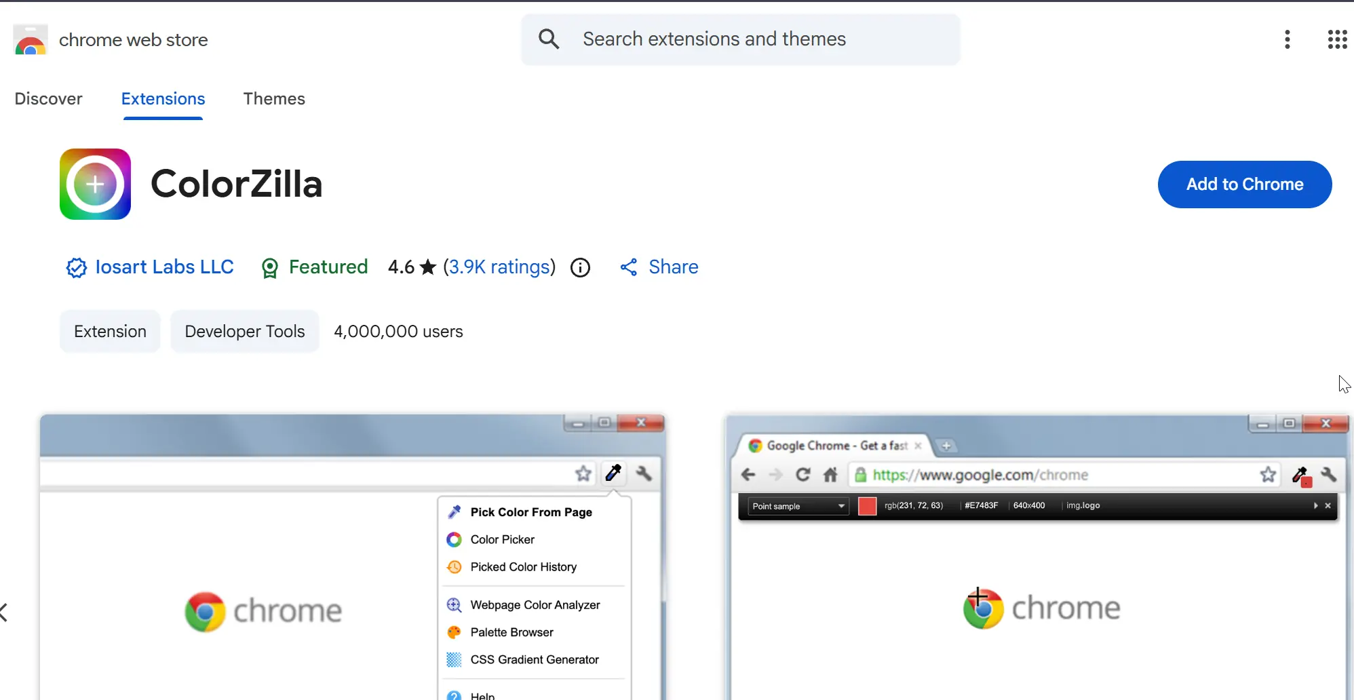Click the Featured badge icon

[x=269, y=269]
